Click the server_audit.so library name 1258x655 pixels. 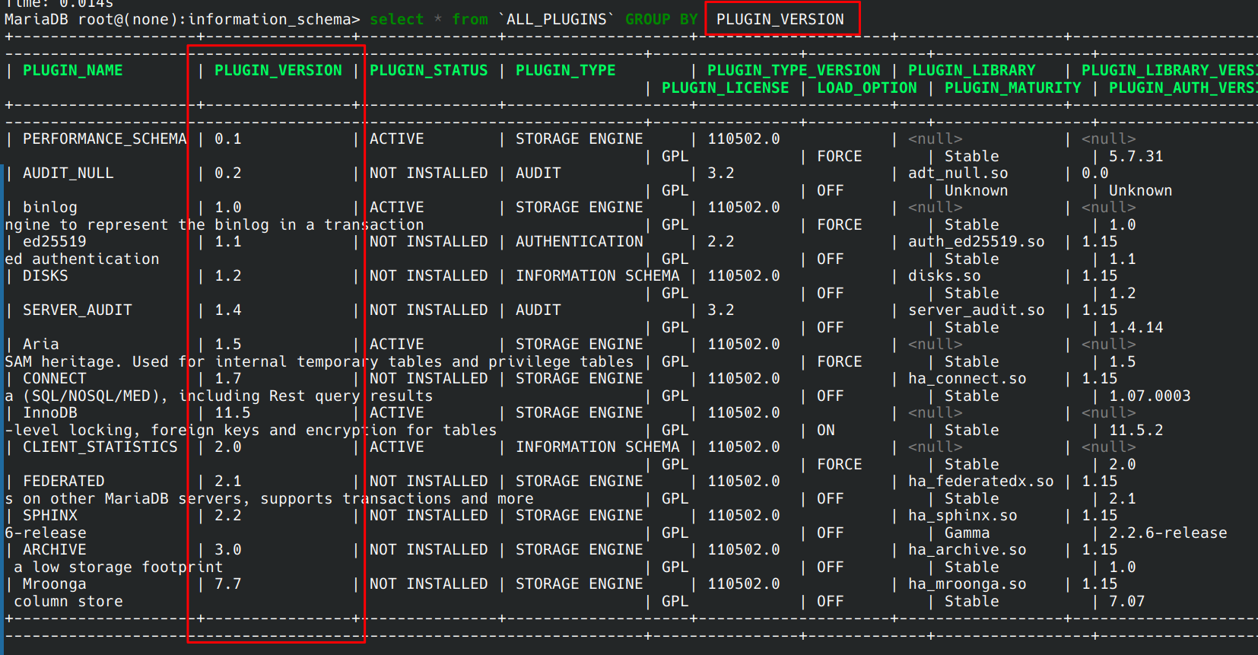[977, 310]
